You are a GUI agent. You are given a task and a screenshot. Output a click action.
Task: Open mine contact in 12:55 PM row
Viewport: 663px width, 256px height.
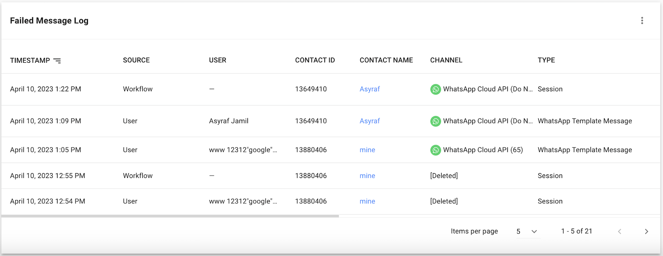[367, 176]
